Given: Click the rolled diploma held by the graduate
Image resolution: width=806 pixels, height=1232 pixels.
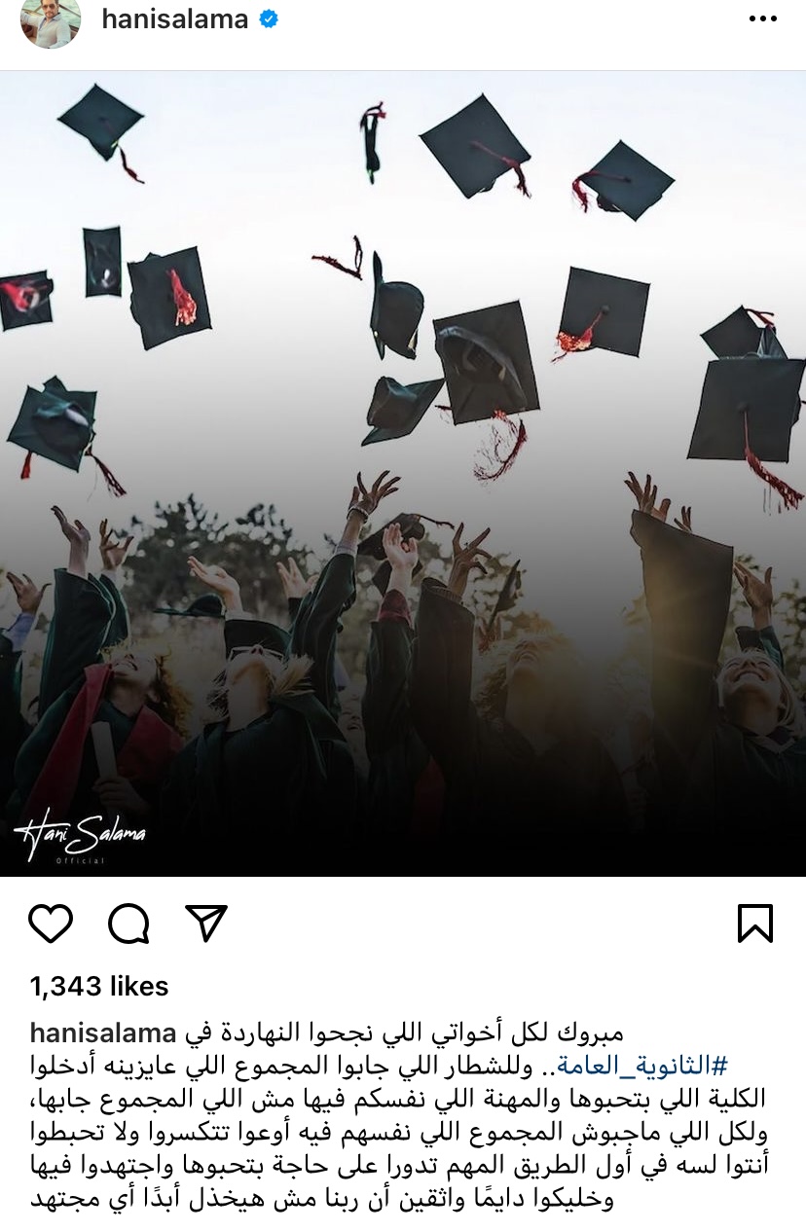Looking at the screenshot, I should 104,749.
